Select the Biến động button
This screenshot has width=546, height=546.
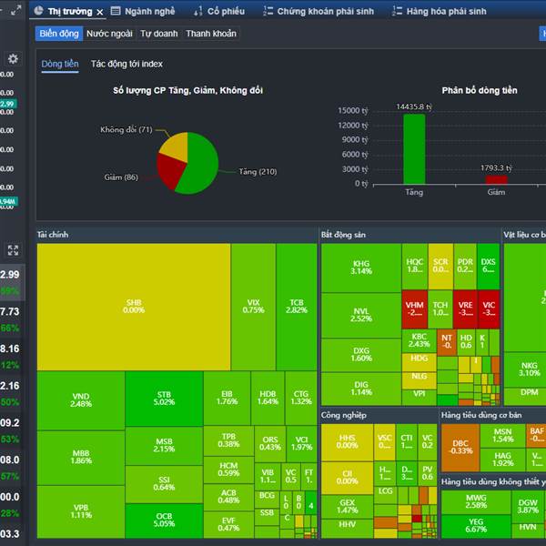(59, 34)
